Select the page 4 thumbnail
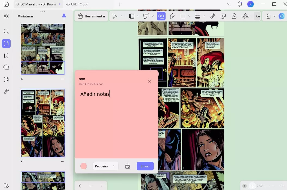 coord(43,49)
